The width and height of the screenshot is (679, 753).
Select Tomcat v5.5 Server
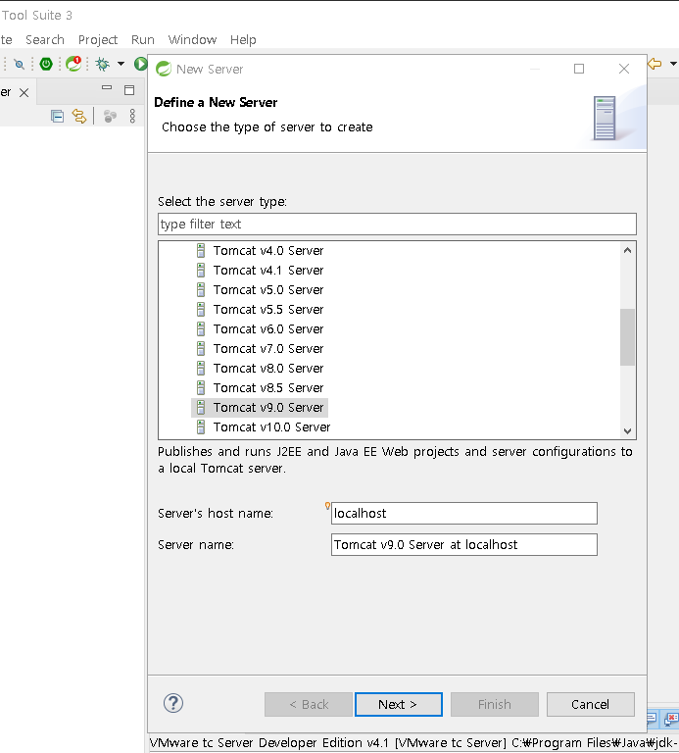[x=268, y=310]
